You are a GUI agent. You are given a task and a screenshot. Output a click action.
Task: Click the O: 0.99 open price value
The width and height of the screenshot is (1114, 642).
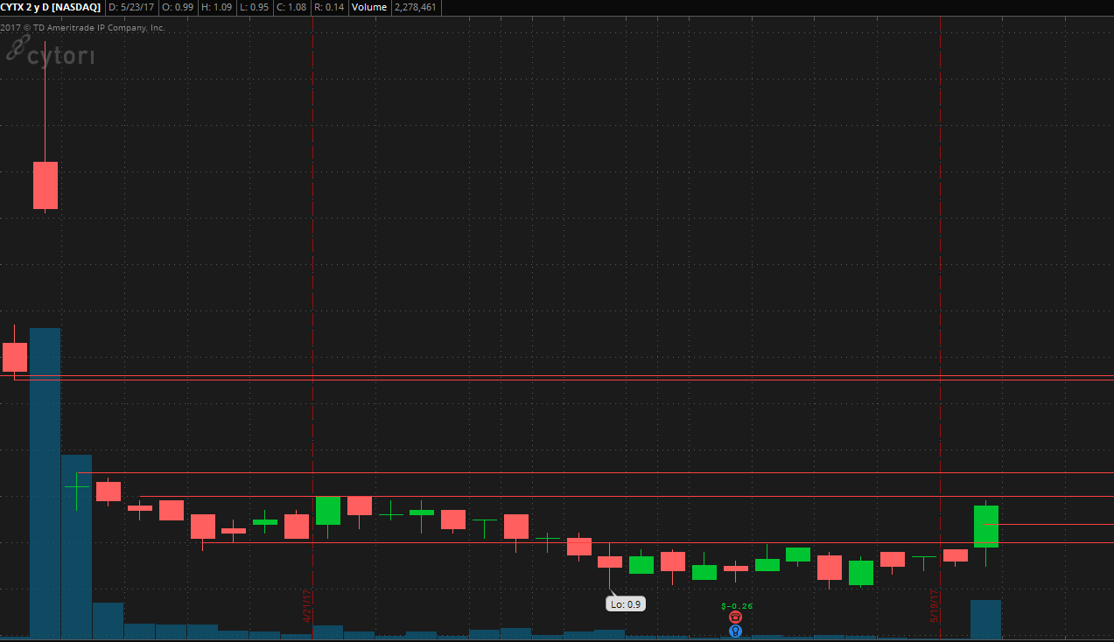point(177,7)
